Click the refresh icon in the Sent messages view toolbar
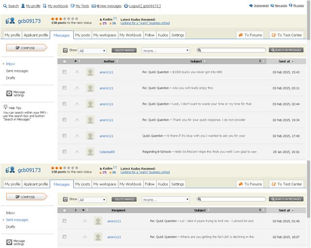Screen dimensions: 311x248 (x=65, y=199)
